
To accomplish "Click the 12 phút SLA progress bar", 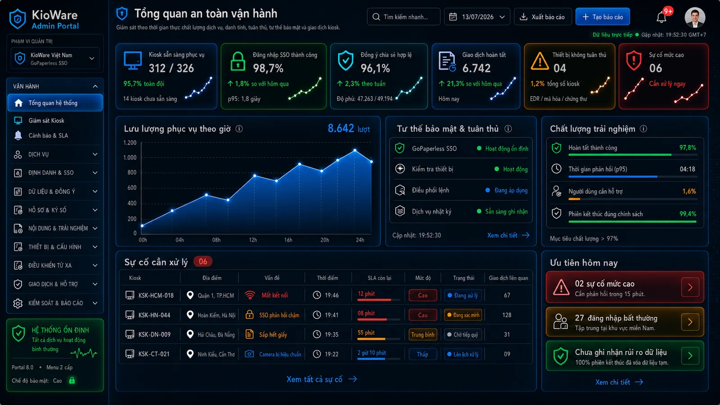I will [379, 300].
